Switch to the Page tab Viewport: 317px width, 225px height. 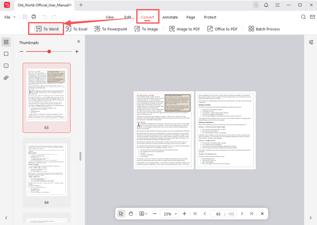[x=191, y=17]
